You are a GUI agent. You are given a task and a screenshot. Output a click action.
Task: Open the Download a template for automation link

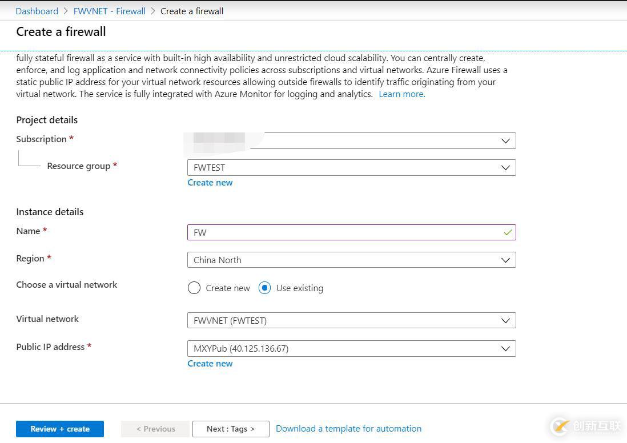coord(348,428)
